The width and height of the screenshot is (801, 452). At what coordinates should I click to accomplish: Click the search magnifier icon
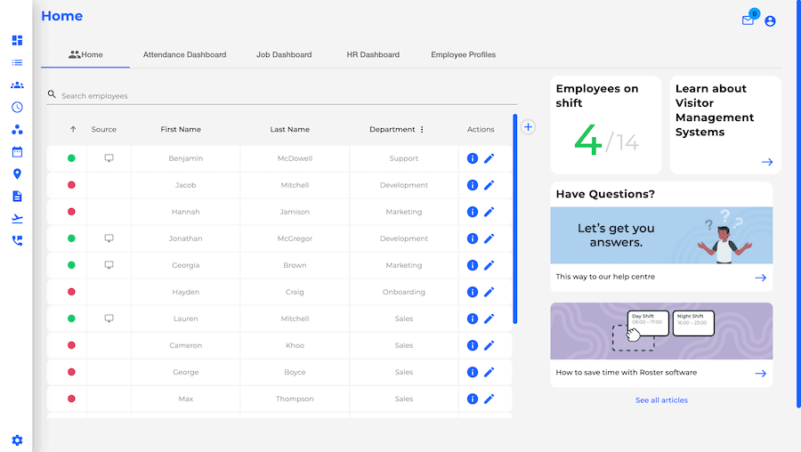click(x=52, y=94)
